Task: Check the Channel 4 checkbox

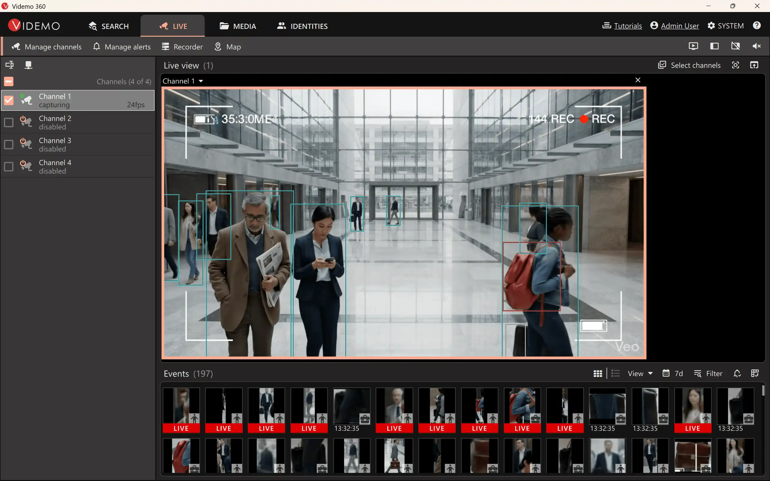Action: coord(9,166)
